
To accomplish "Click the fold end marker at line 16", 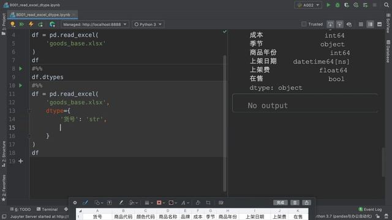I will [x=29, y=136].
